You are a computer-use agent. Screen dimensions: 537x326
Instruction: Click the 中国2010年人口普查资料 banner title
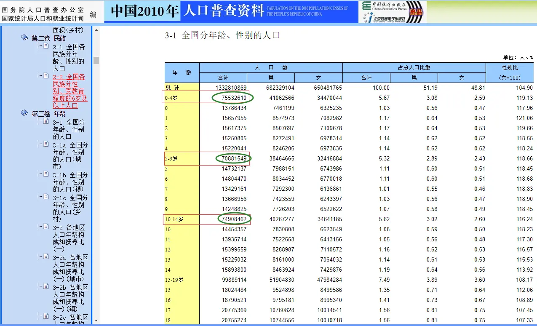[x=187, y=11]
